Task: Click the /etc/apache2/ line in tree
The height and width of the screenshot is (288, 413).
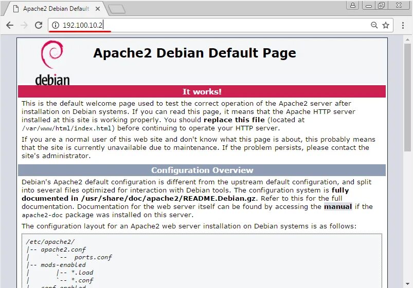Action: point(50,242)
